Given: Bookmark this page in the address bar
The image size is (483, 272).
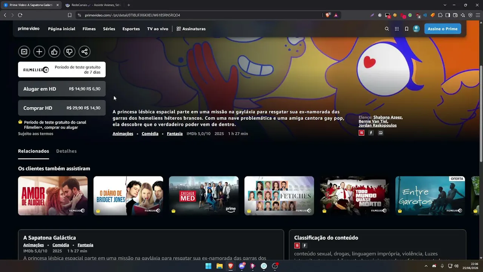Looking at the screenshot, I should (69, 15).
